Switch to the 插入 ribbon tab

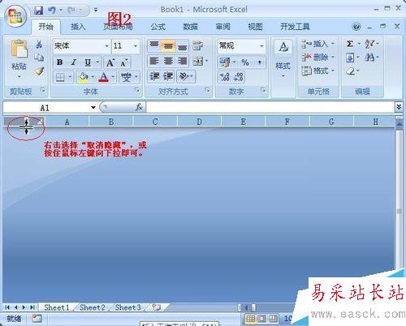[x=78, y=27]
